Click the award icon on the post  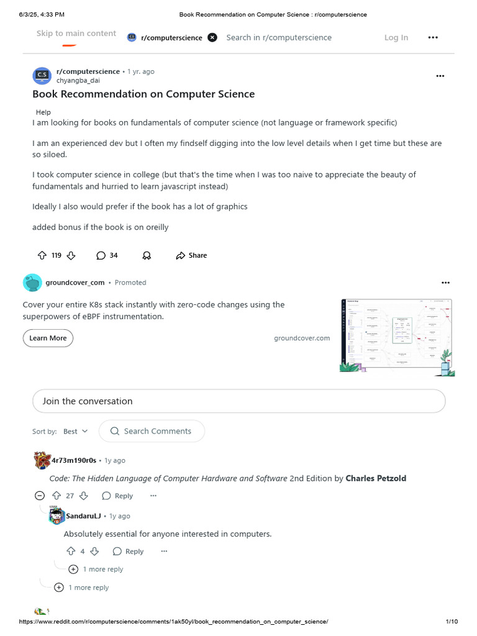147,255
